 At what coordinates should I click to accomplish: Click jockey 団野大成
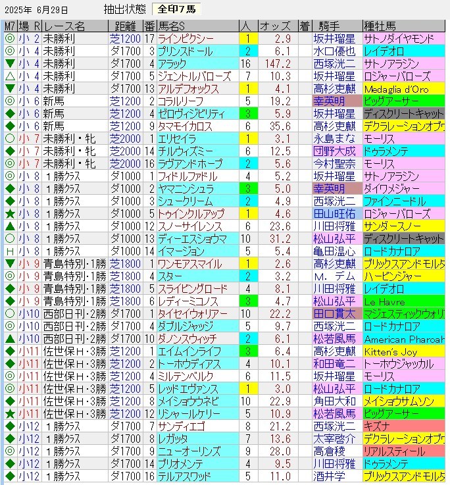[334, 151]
